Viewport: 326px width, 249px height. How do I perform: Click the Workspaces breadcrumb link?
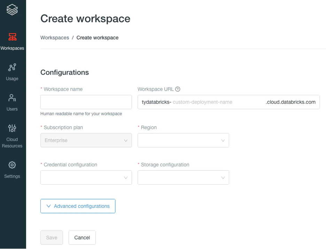(55, 38)
